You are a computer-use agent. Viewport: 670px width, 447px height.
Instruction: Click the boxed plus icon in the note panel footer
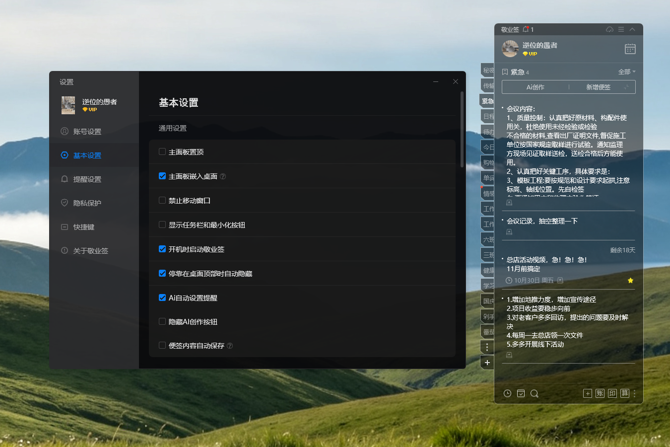coord(588,393)
